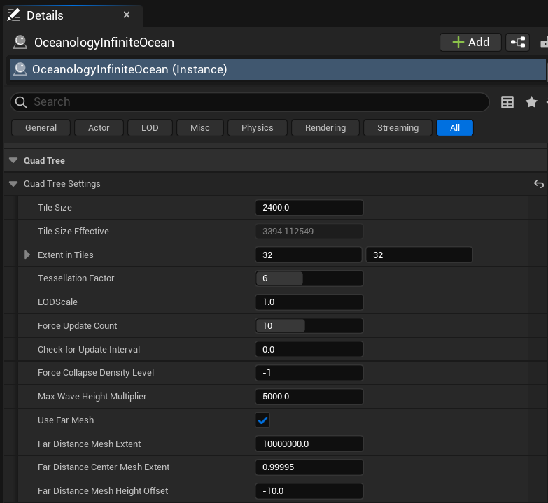Select the Misc filter tab
This screenshot has height=503, width=548.
click(200, 128)
